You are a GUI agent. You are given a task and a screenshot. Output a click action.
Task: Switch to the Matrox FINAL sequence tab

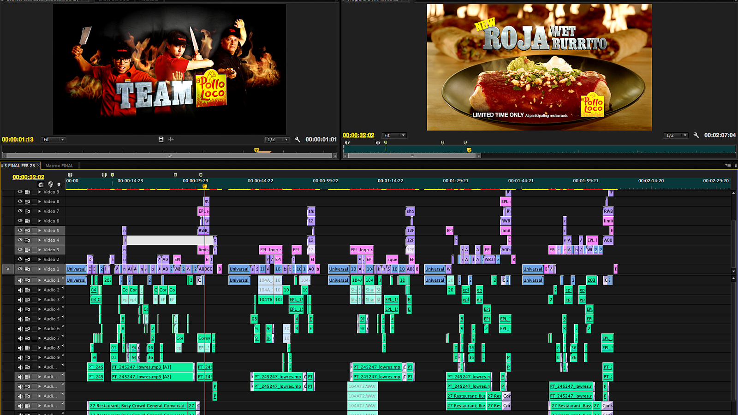pos(60,166)
